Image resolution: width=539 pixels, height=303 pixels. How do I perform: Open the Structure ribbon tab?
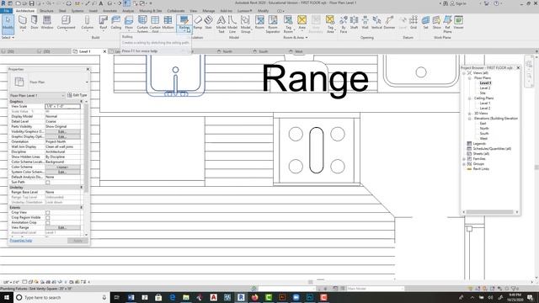pyautogui.click(x=46, y=11)
